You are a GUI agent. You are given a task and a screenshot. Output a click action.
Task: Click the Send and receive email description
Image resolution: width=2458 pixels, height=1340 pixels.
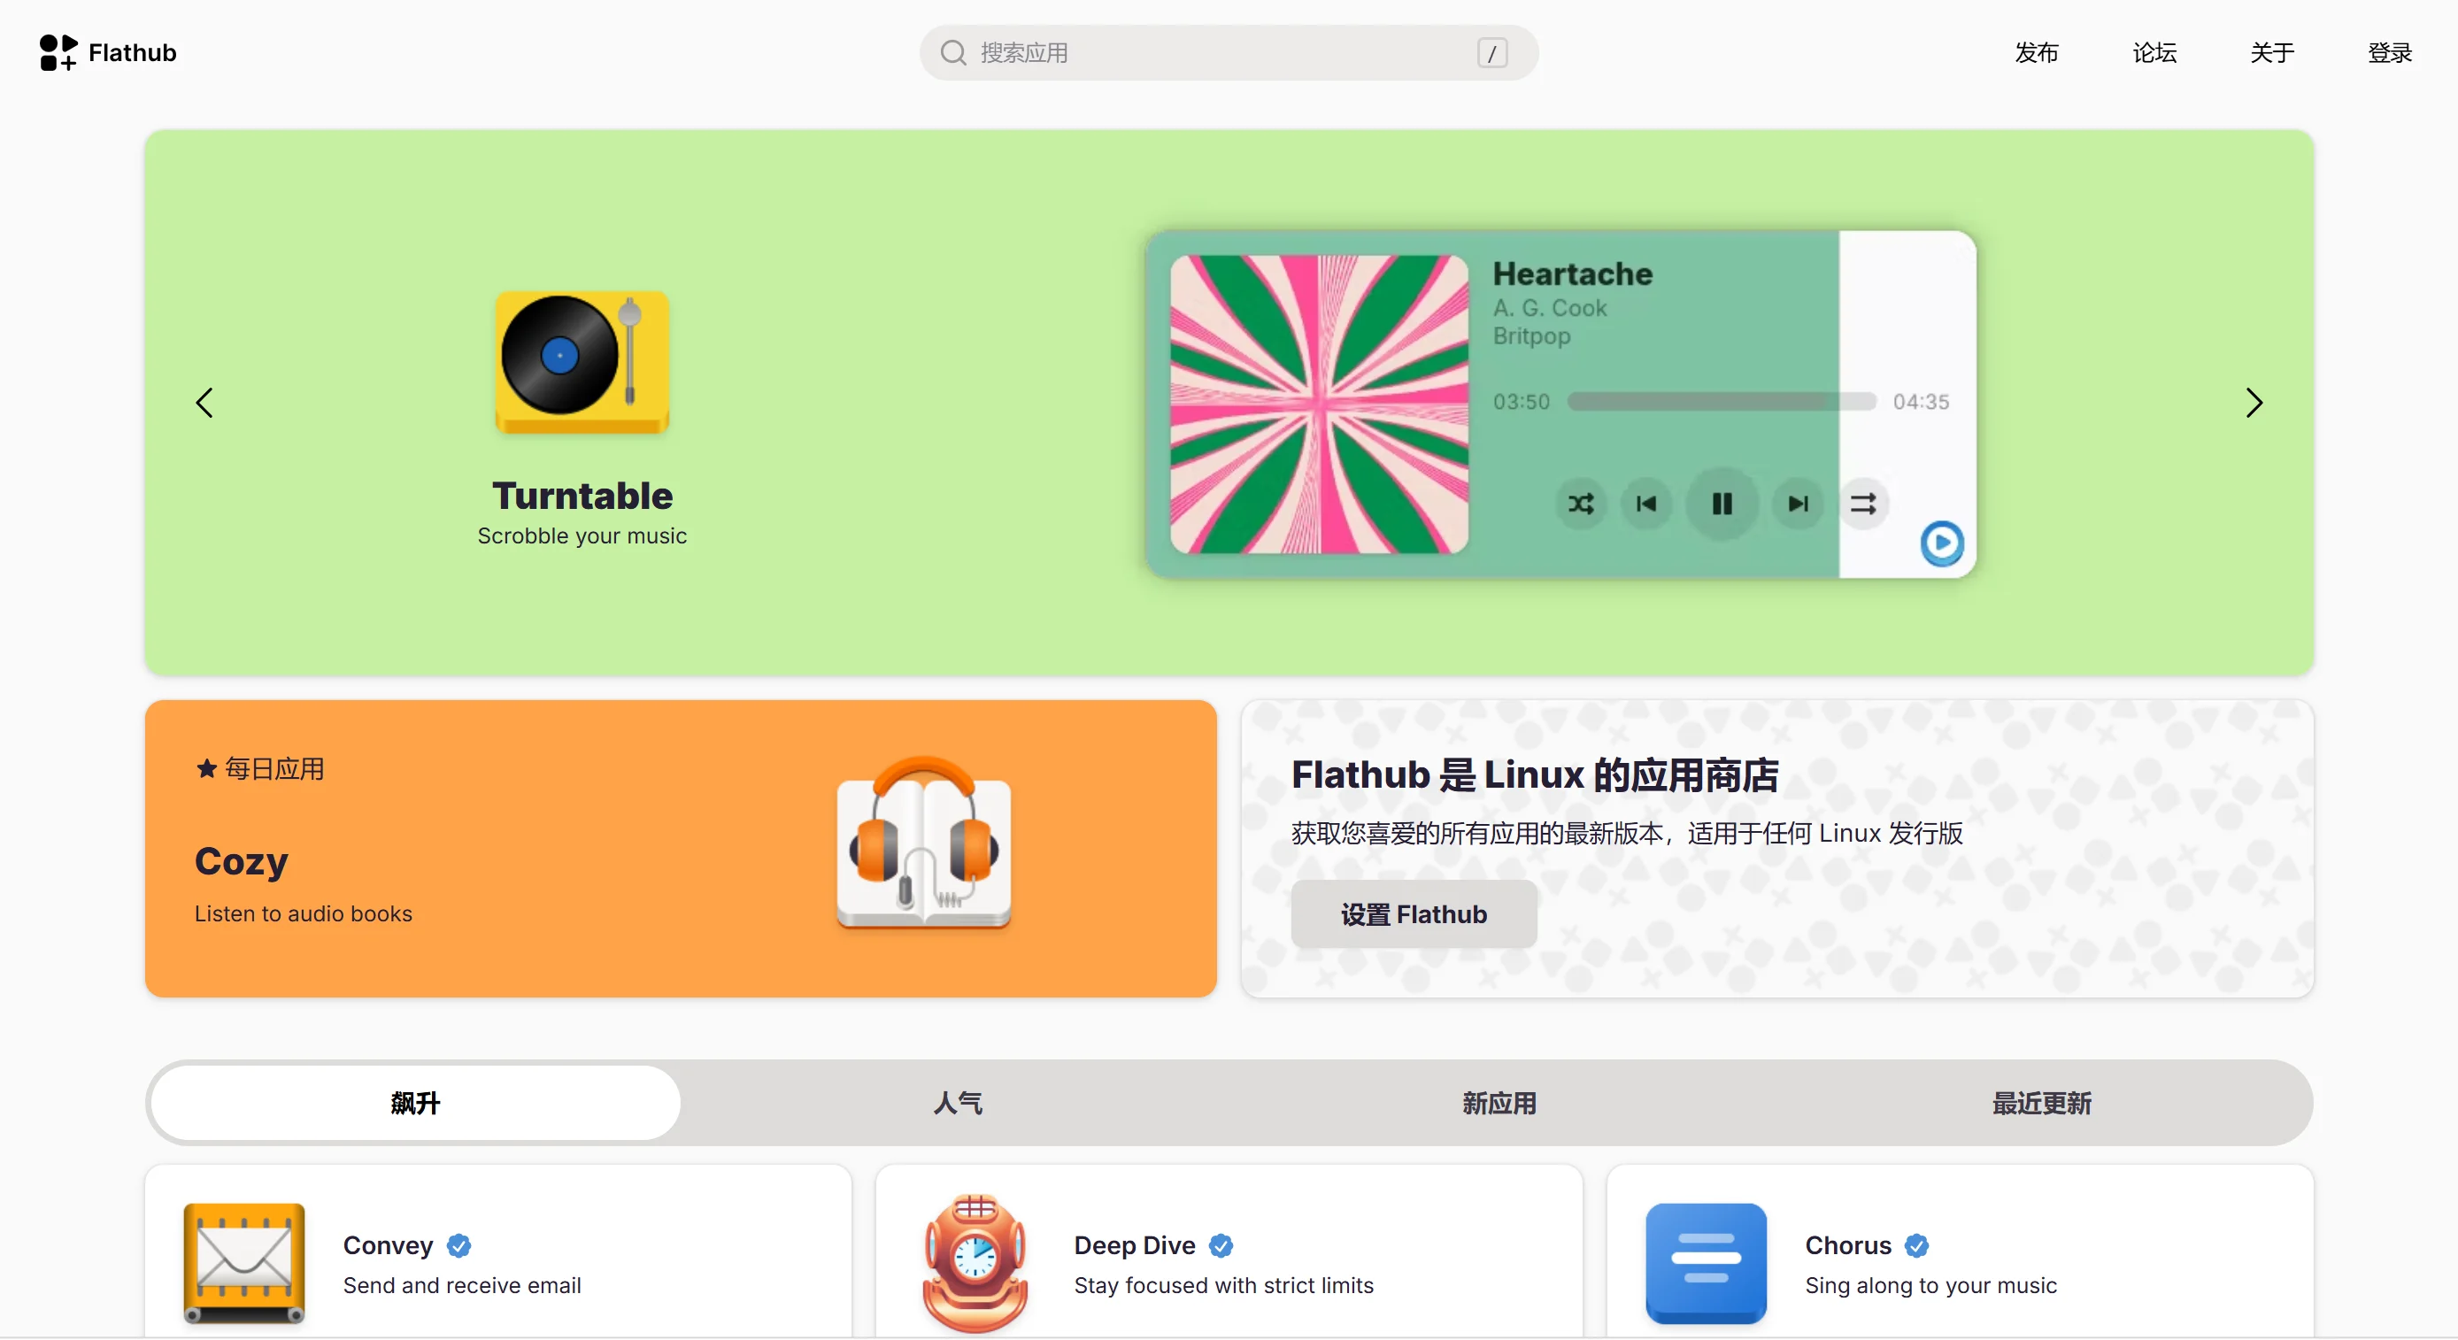pos(462,1286)
